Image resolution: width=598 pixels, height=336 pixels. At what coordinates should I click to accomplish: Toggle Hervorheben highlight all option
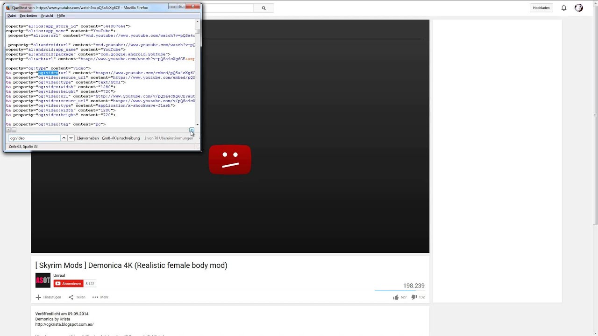88,138
